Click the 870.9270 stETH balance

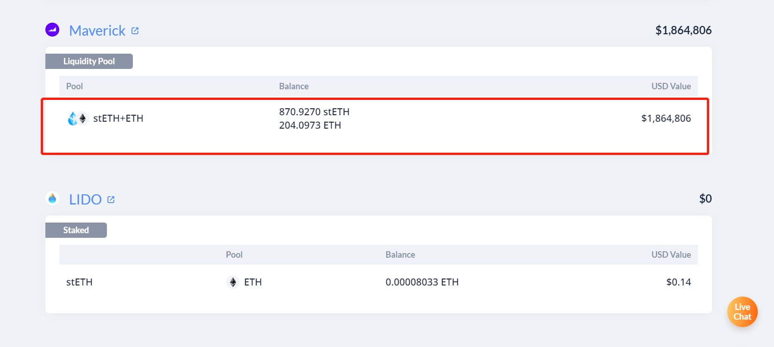click(x=314, y=112)
